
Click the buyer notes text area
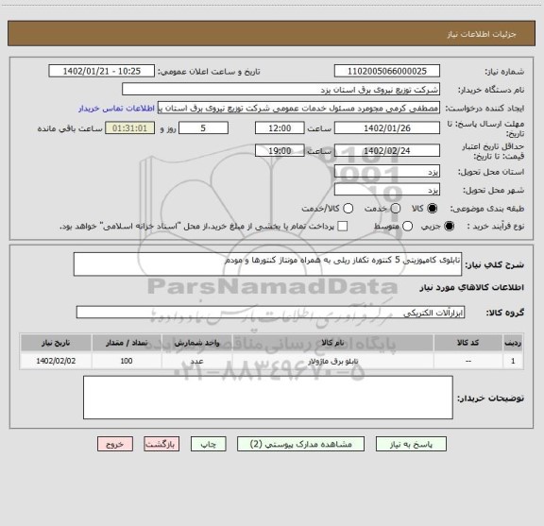268,398
